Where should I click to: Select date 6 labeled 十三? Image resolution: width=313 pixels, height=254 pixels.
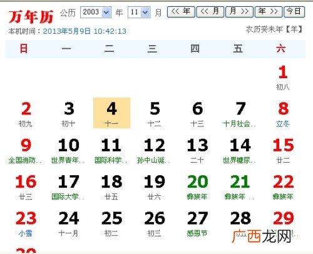click(197, 114)
